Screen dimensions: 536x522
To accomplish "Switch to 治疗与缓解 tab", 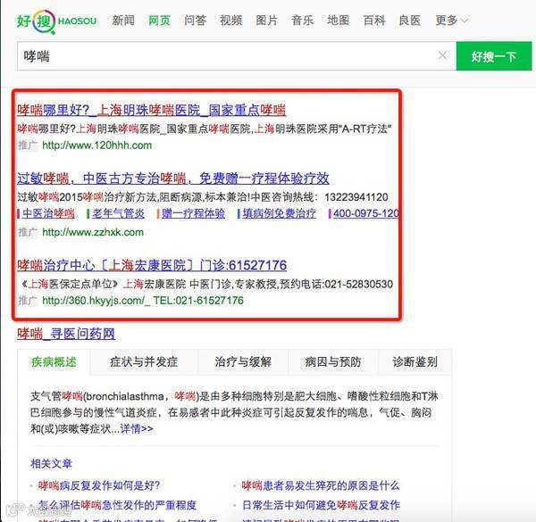I will (243, 362).
